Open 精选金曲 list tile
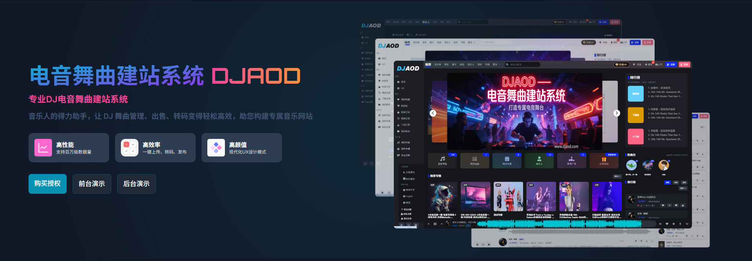Viewport: 752px width, 261px height. coord(475,160)
